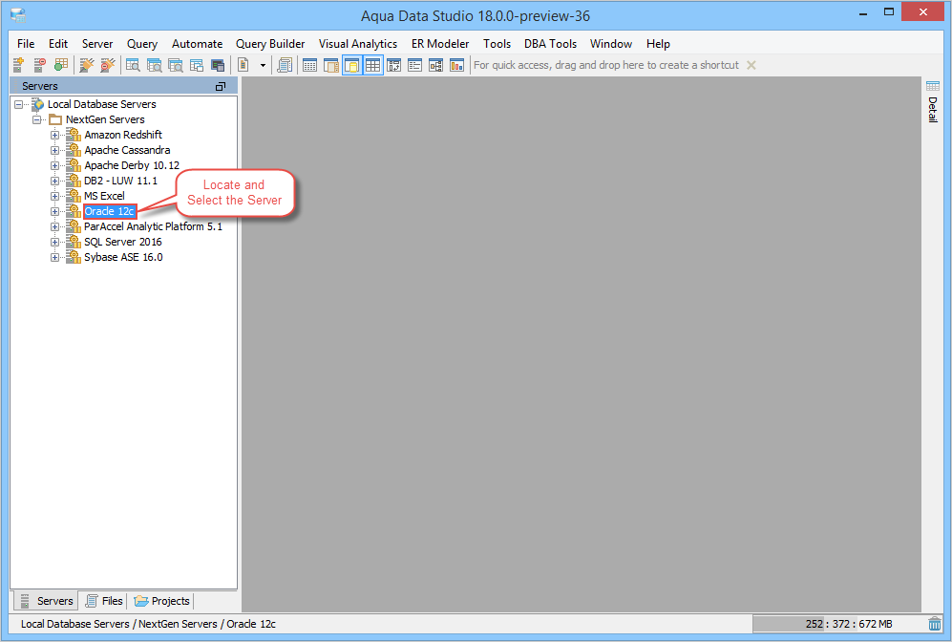This screenshot has height=642, width=952.
Task: Expand the DB2 - LUW 11.1 node
Action: tap(54, 181)
